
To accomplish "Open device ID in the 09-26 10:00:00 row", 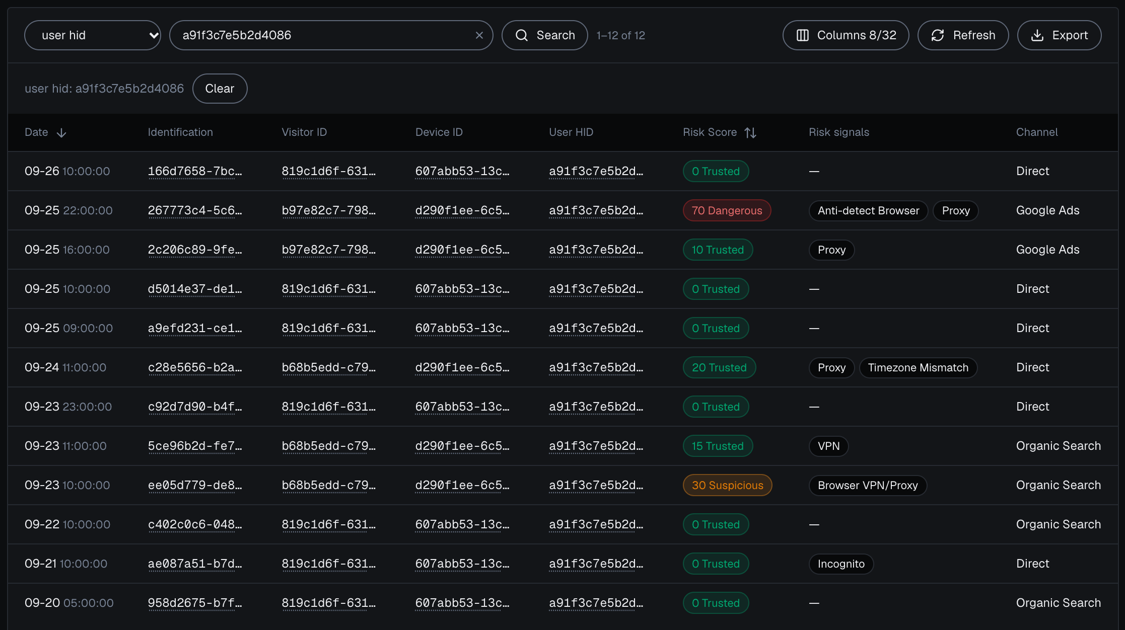I will 462,171.
